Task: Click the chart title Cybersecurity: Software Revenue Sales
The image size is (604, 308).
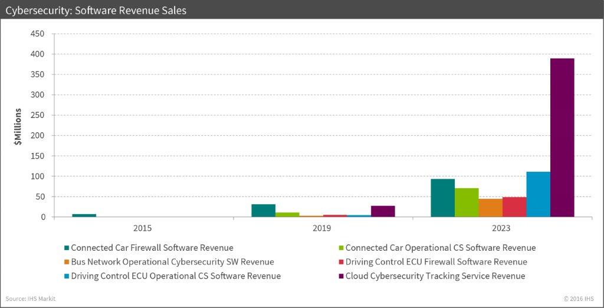Action: tap(96, 10)
